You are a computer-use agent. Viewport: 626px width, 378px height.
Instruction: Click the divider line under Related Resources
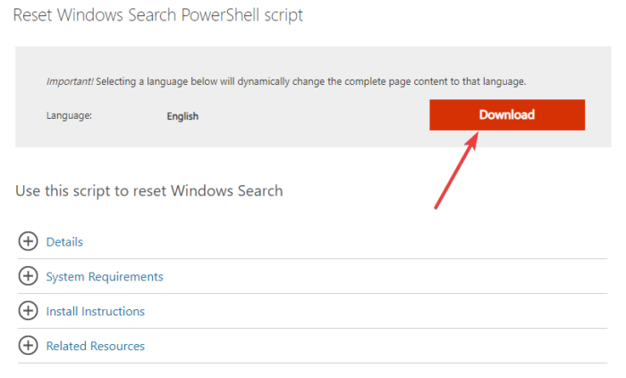(x=313, y=363)
